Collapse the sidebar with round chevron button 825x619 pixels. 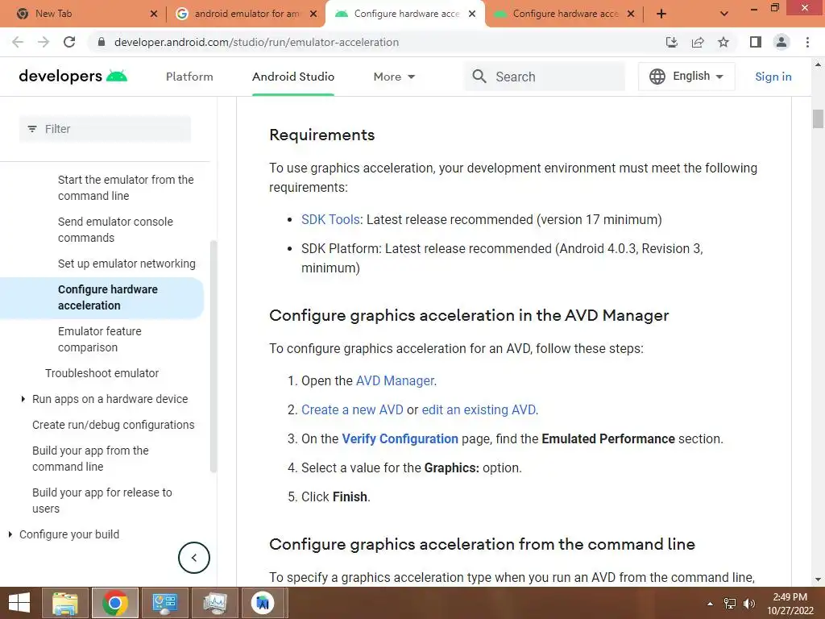[x=193, y=558]
